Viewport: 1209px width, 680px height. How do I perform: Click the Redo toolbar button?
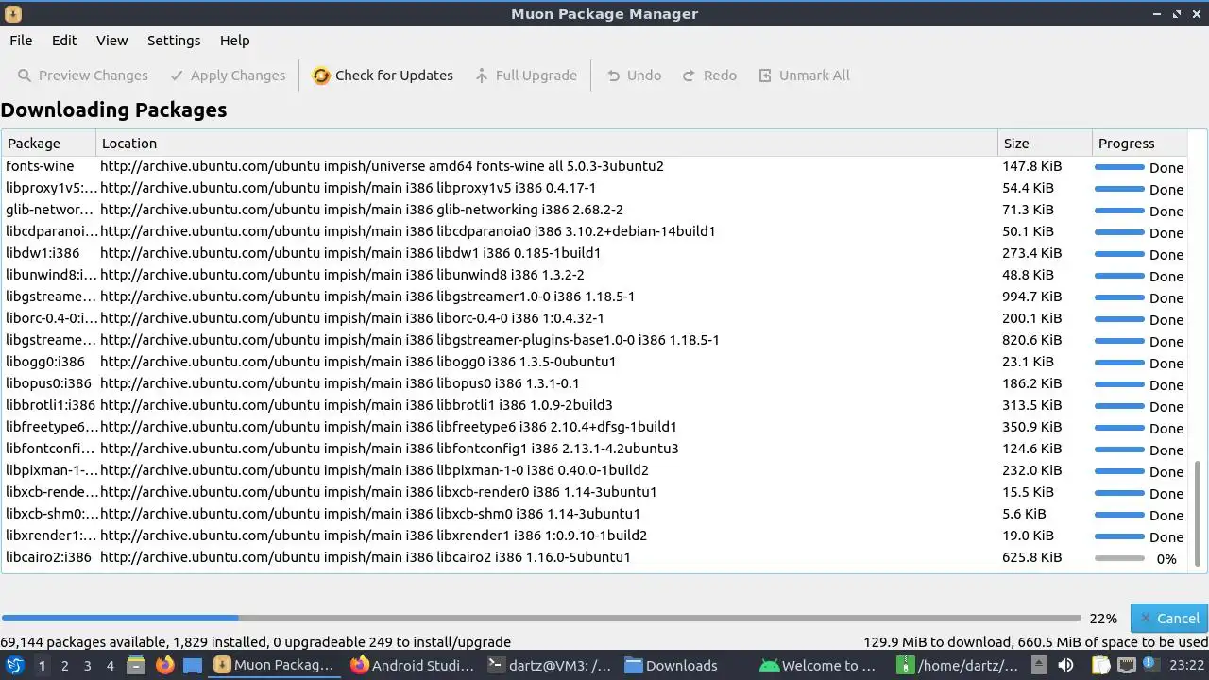pyautogui.click(x=709, y=76)
